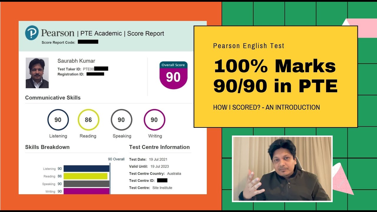
Task: Click the navy Listening bar in Skills Breakdown
Action: (87, 169)
